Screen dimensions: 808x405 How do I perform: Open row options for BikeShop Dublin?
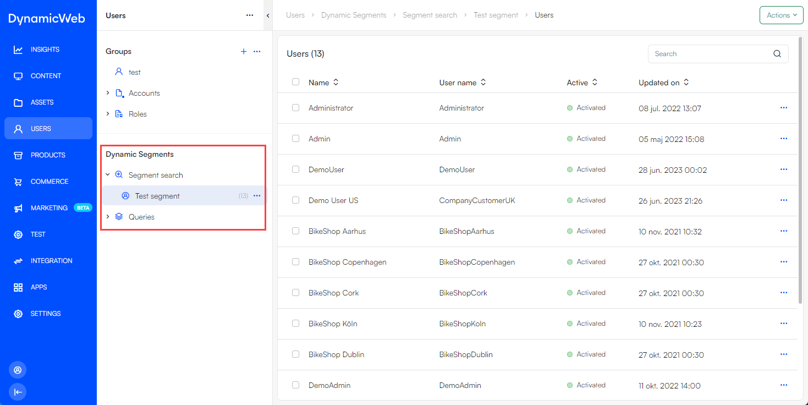click(784, 354)
